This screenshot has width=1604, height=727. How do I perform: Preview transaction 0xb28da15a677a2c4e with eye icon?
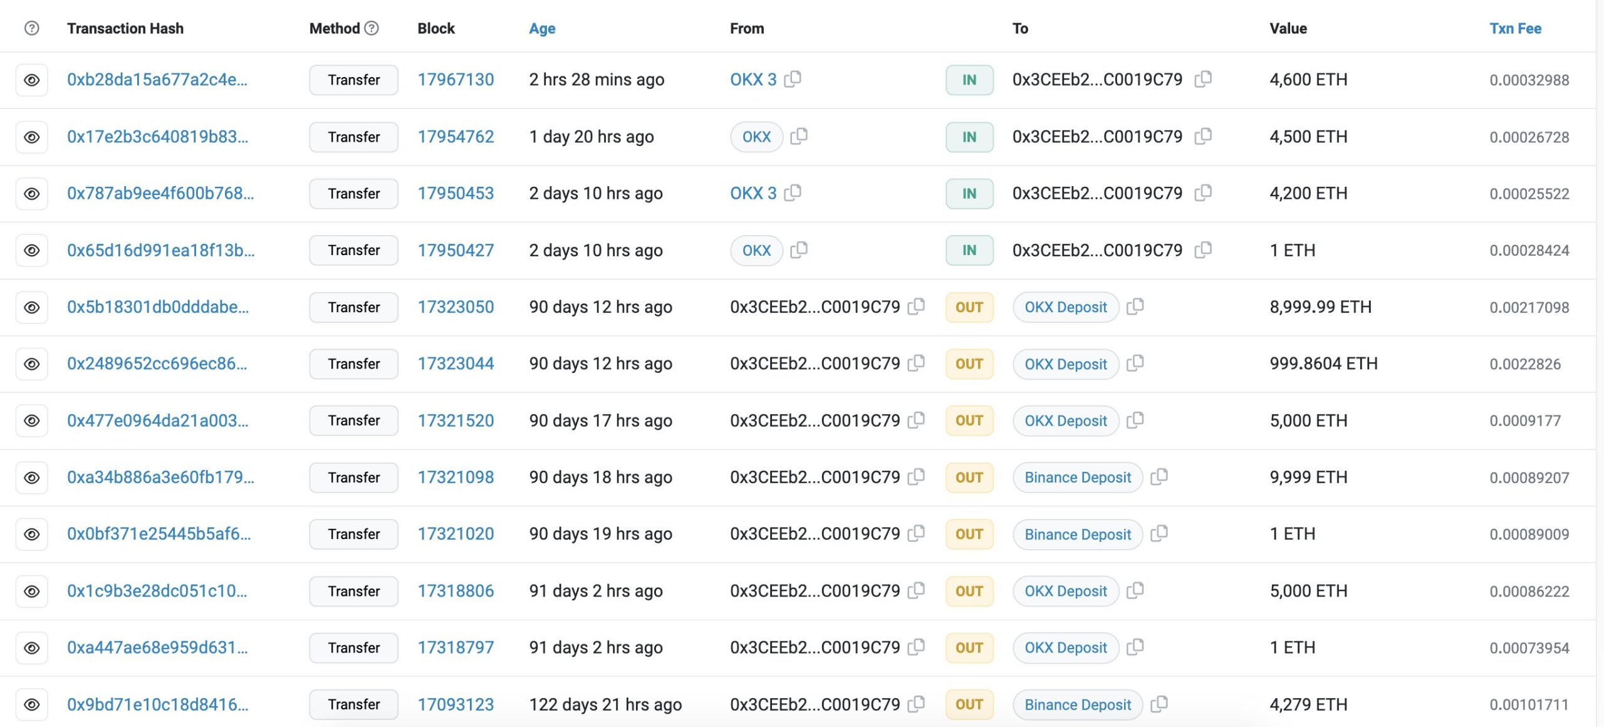[32, 80]
